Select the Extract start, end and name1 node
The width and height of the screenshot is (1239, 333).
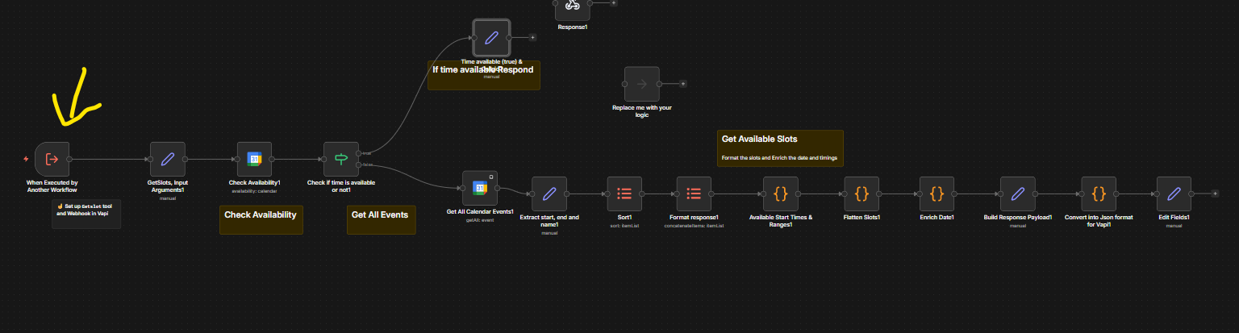[549, 194]
